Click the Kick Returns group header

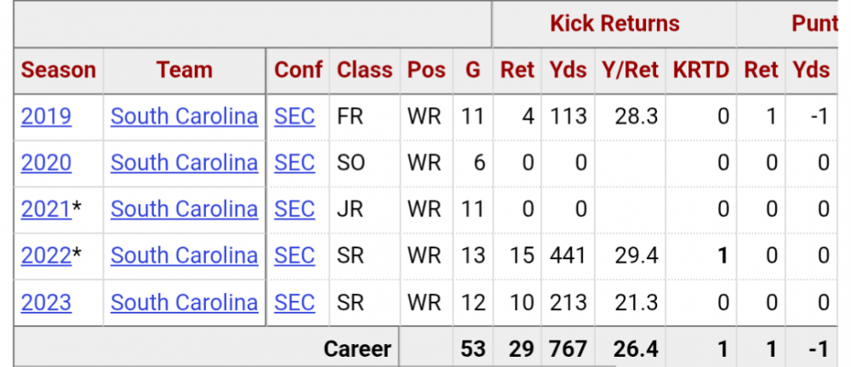(614, 23)
